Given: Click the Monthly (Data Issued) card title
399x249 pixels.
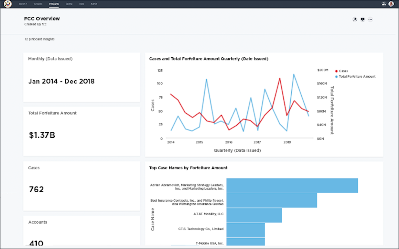Looking at the screenshot, I should 50,59.
